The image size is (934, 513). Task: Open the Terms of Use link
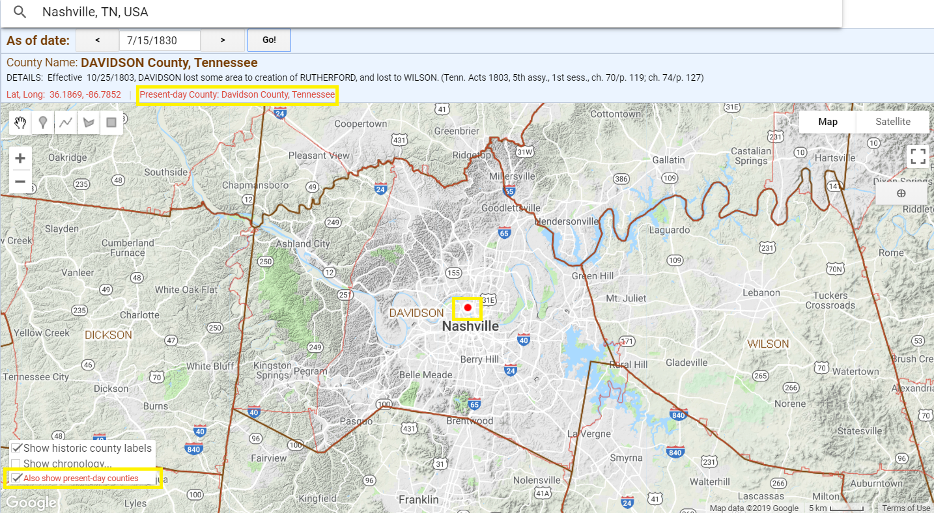pos(905,508)
